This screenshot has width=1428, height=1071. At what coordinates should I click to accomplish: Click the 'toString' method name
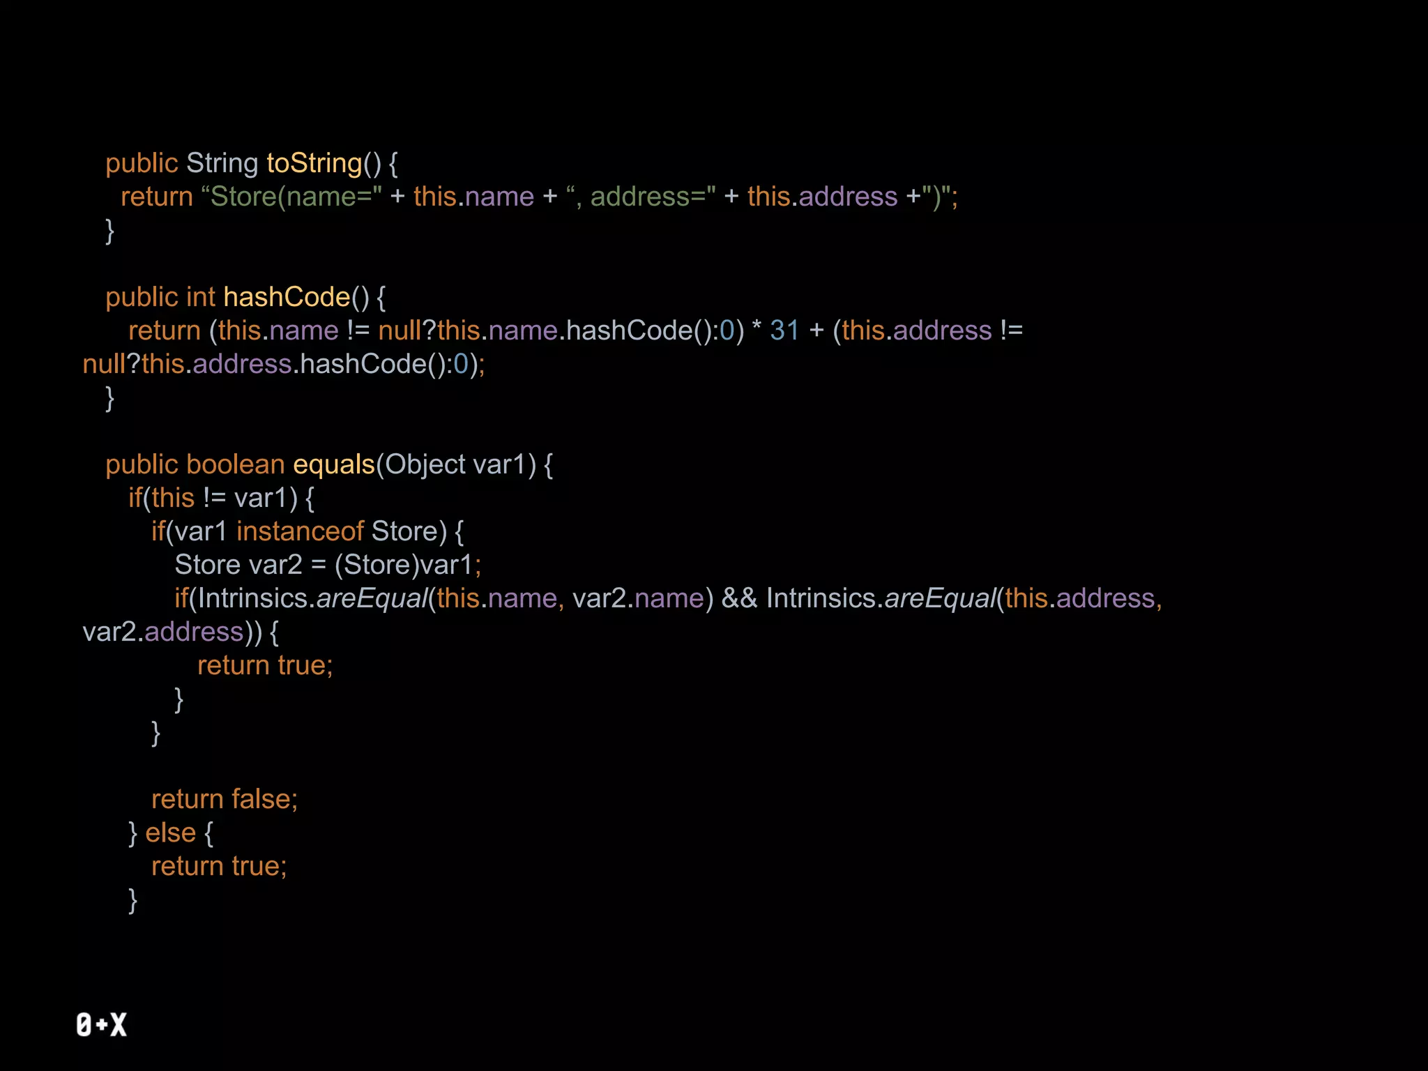(314, 164)
